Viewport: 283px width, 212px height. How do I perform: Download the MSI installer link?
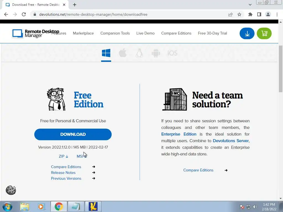pos(82,156)
